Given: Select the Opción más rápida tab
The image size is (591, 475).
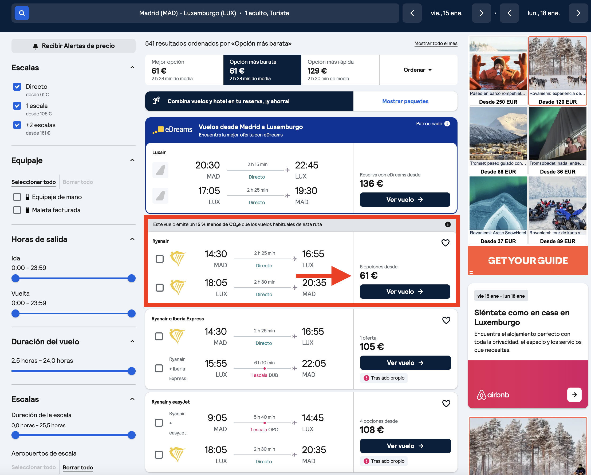Looking at the screenshot, I should pos(340,70).
